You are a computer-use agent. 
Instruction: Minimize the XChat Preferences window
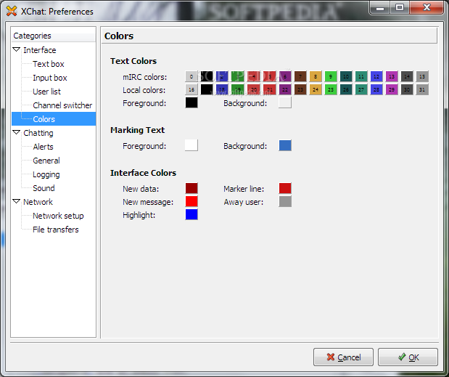click(x=379, y=7)
